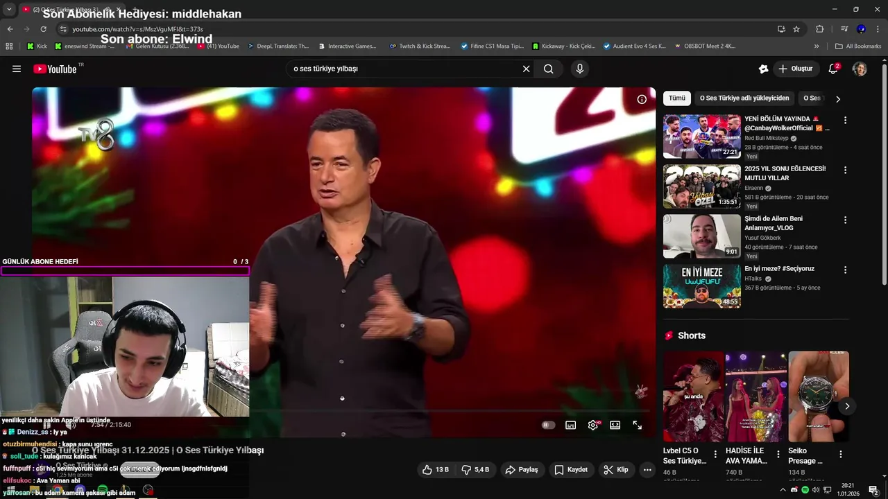Clear the search box with the X
This screenshot has width=888, height=499.
(x=526, y=69)
